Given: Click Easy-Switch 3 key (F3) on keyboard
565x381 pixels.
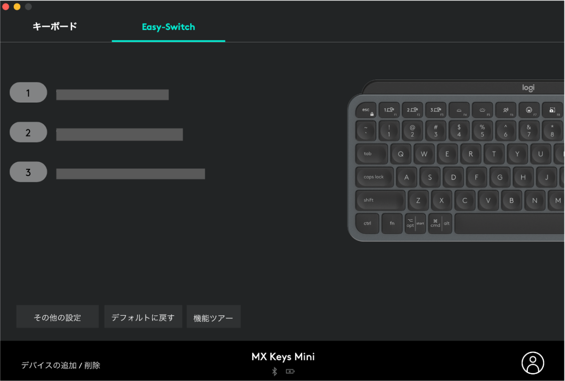Looking at the screenshot, I should pyautogui.click(x=436, y=110).
